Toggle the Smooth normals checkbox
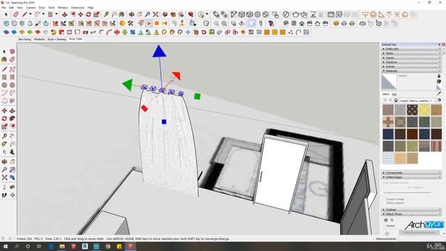 pos(385,199)
